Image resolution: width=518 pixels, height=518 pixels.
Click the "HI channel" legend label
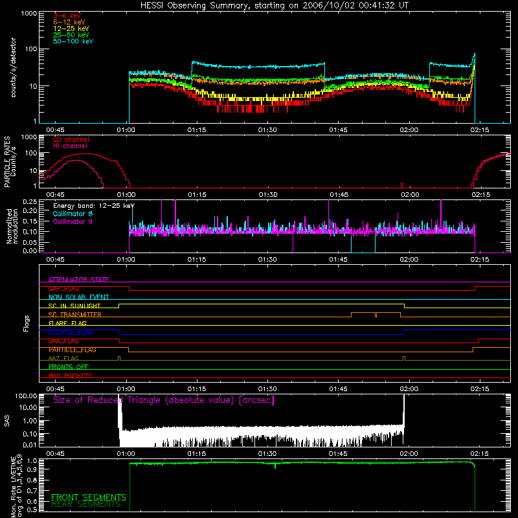(x=70, y=146)
